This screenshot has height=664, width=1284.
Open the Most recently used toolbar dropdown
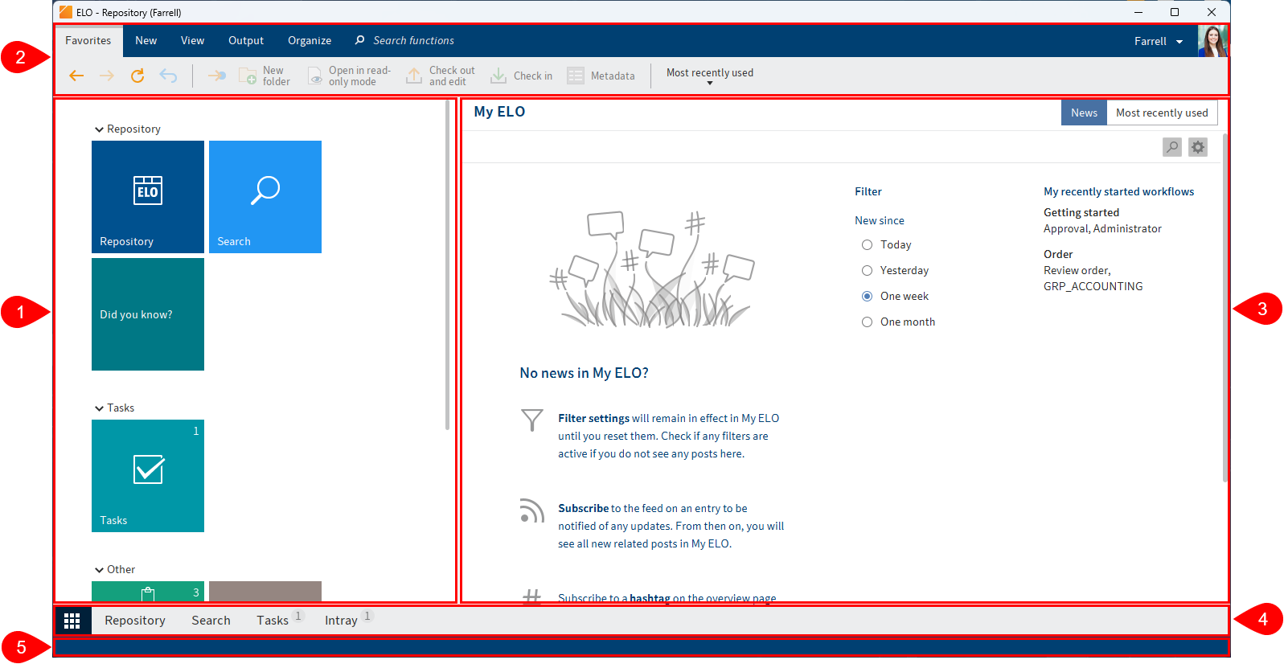[710, 76]
